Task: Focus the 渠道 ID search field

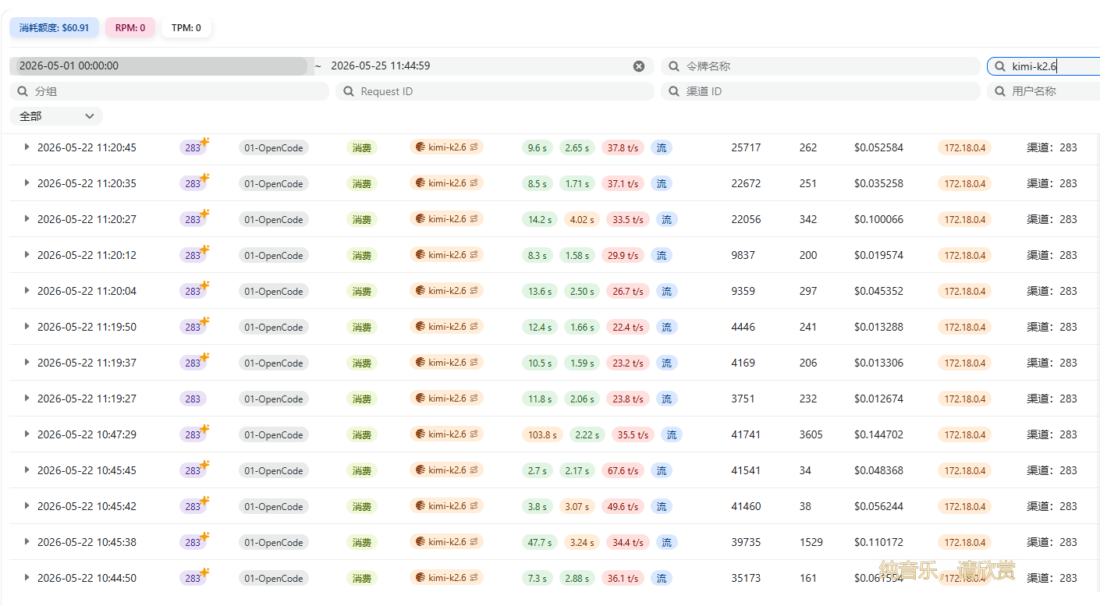Action: coord(820,91)
